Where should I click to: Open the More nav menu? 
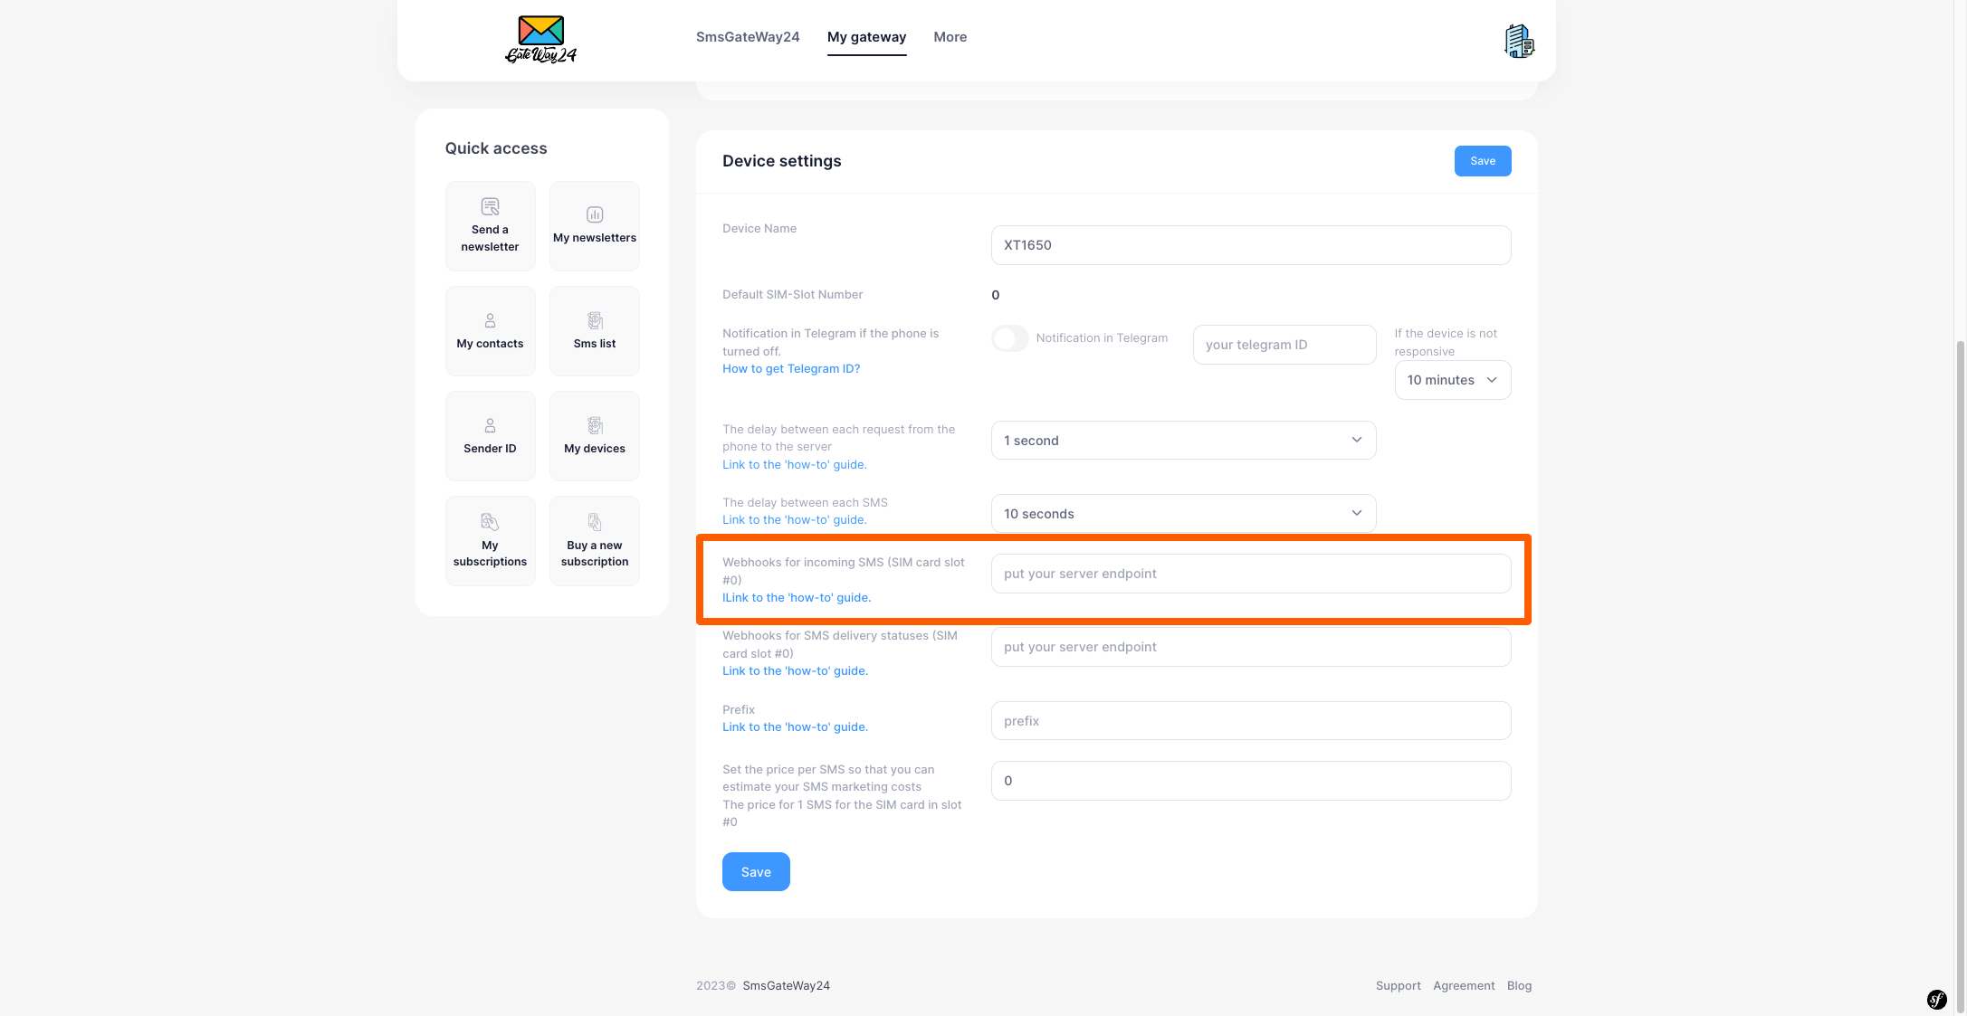[x=950, y=37]
